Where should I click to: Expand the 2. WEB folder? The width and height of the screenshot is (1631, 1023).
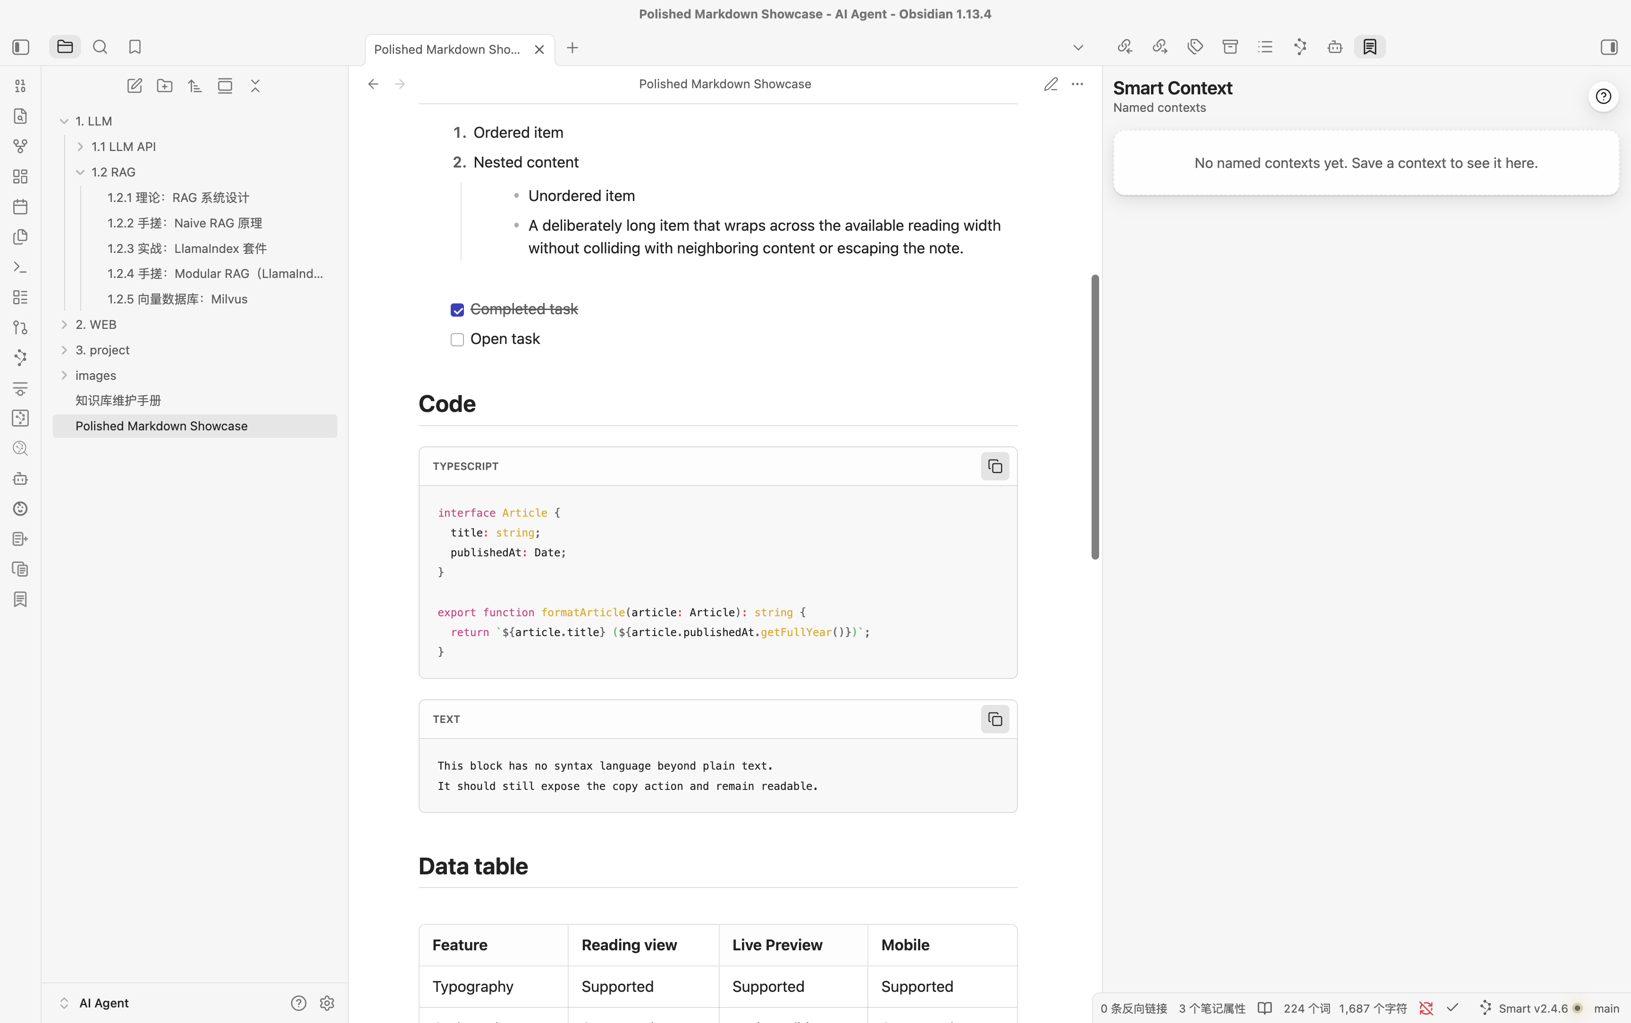click(x=64, y=325)
